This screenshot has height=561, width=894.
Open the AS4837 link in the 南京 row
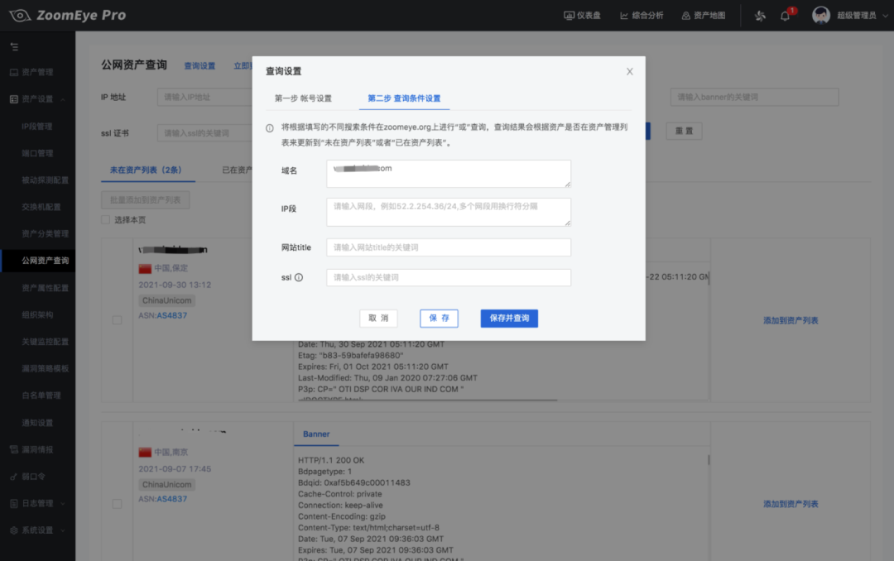coord(171,499)
